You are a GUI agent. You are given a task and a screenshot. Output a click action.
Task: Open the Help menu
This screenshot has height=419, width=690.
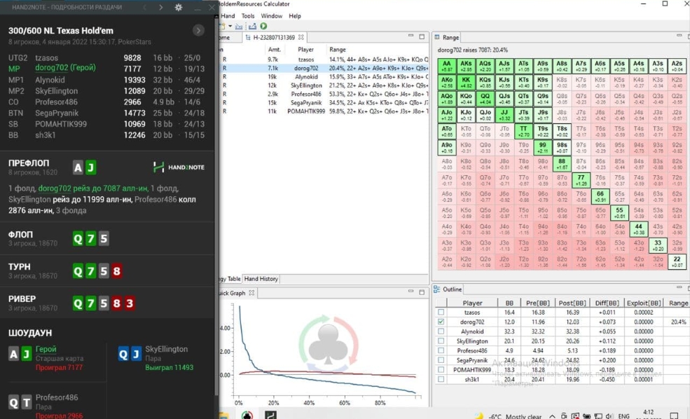pos(295,16)
